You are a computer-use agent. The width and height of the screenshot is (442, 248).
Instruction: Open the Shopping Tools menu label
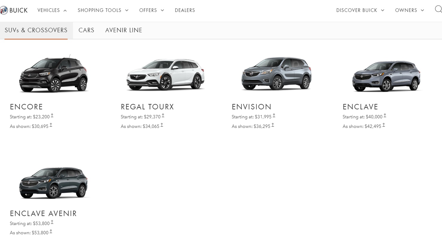click(99, 10)
